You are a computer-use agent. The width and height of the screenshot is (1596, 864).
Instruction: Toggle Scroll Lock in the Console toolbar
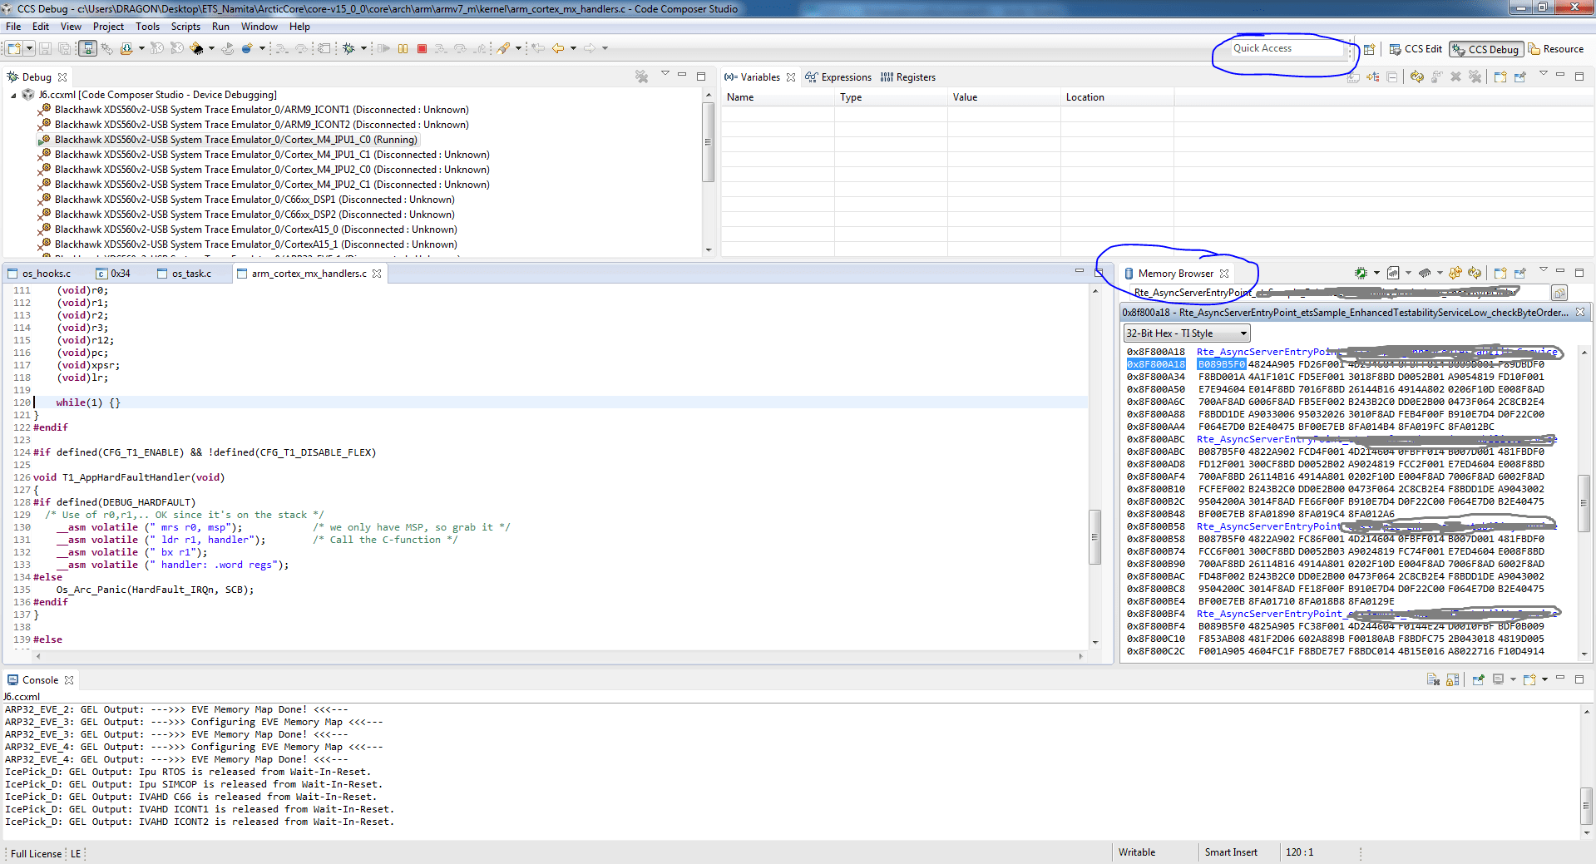(1452, 679)
